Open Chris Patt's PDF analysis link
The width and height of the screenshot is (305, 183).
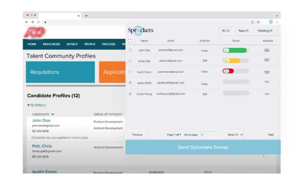point(267,60)
